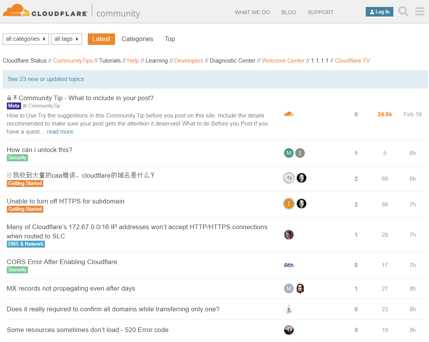
Task: Open the SUPPORT menu item
Action: click(x=321, y=12)
